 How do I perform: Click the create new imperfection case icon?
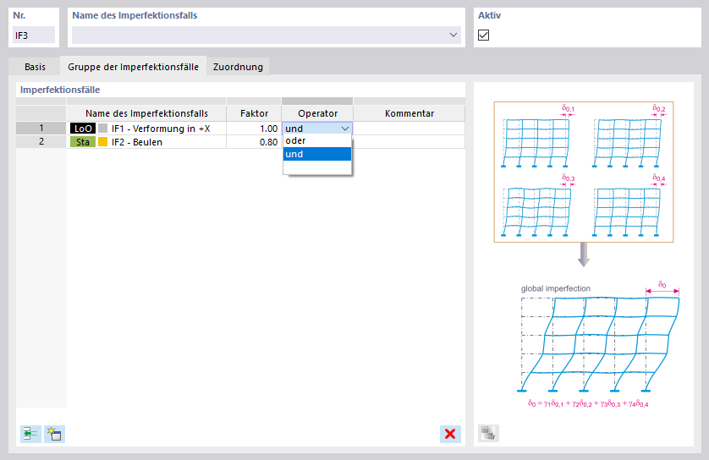55,434
